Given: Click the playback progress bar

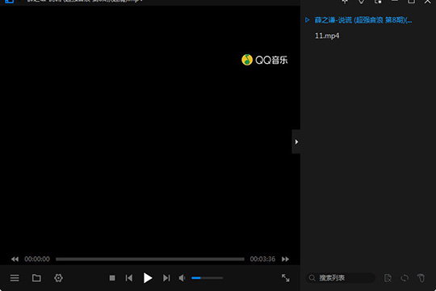Looking at the screenshot, I should click(150, 259).
